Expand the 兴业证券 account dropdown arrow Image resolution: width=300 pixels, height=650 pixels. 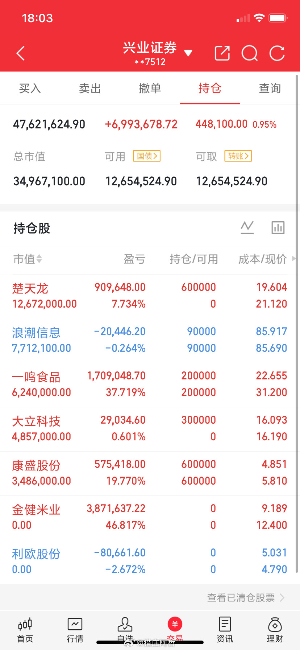(188, 53)
